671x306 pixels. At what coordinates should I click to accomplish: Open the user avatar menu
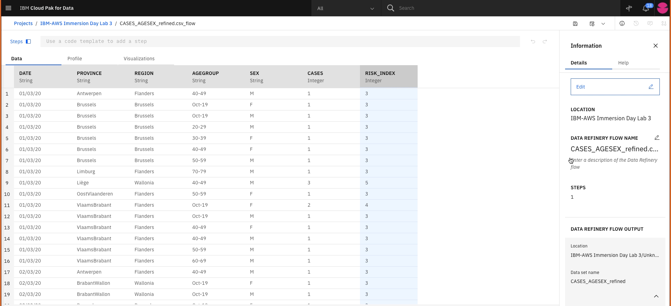click(662, 8)
